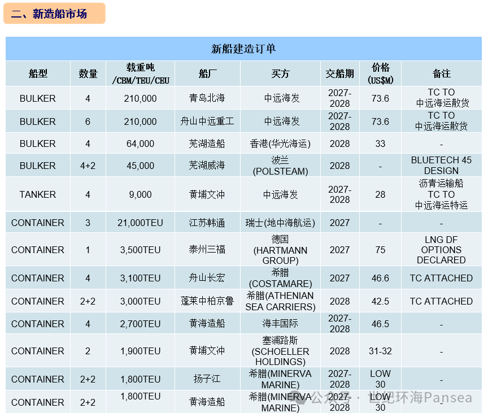Select shipyard cell 芜湖造船
This screenshot has height=417, width=488.
(x=207, y=144)
